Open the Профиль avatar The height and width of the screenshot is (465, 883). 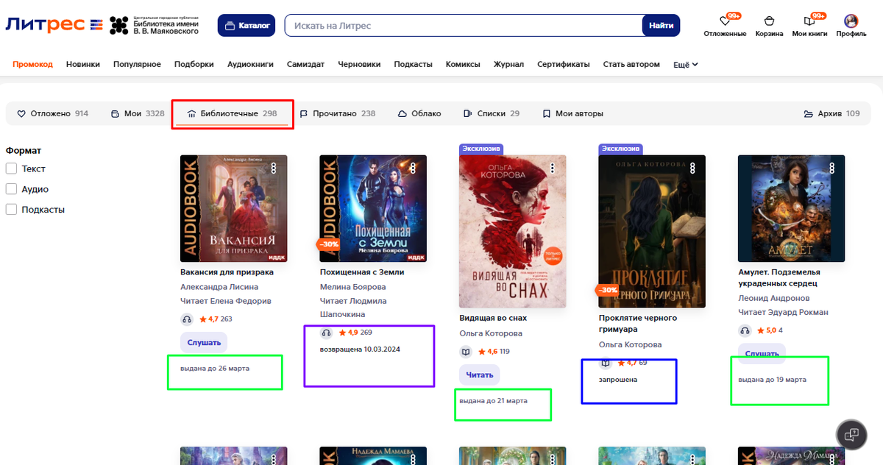[851, 21]
